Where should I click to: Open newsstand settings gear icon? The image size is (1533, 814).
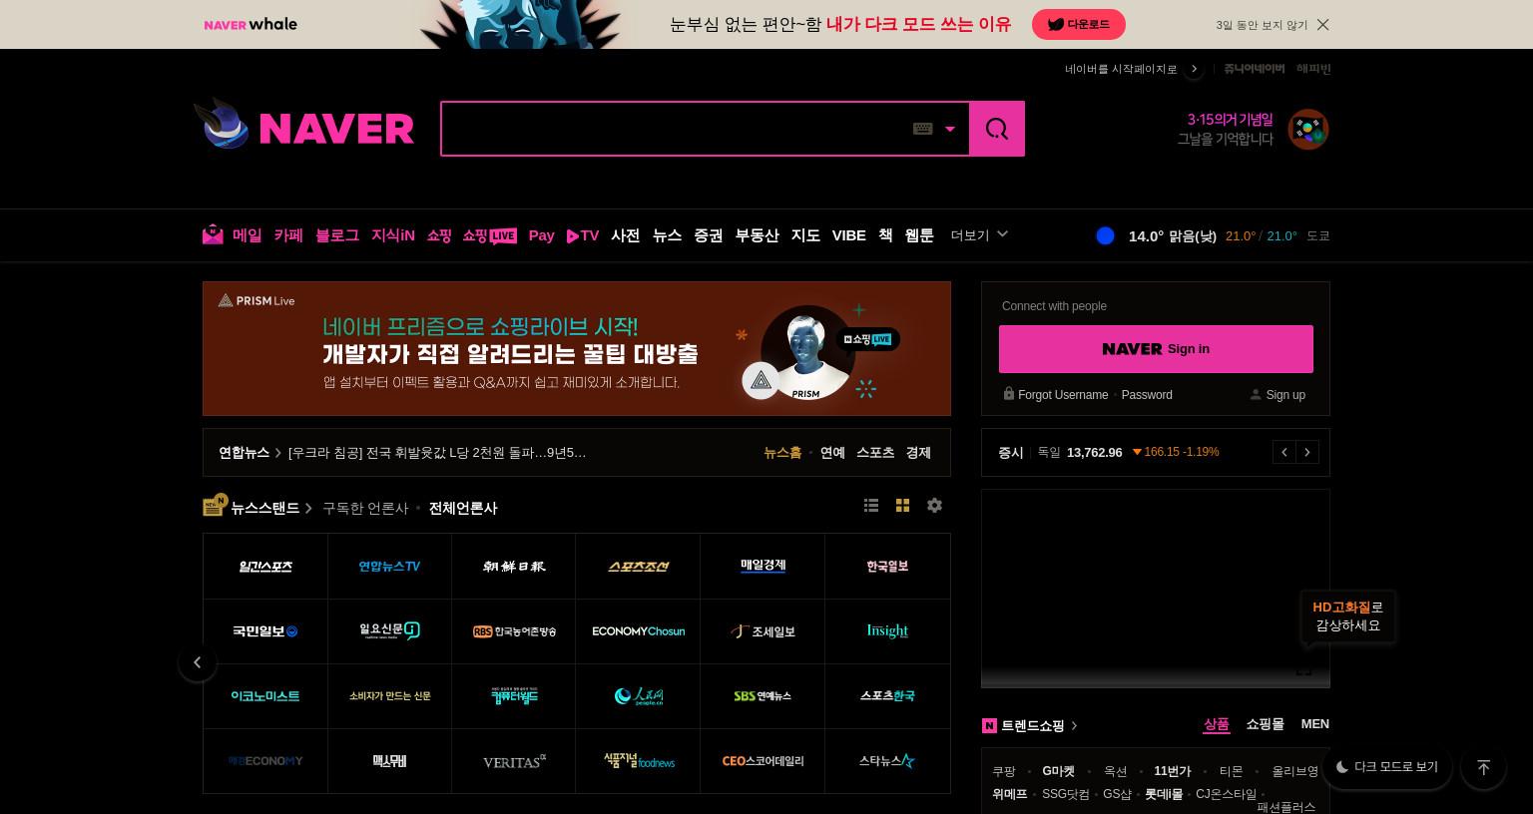click(x=934, y=506)
